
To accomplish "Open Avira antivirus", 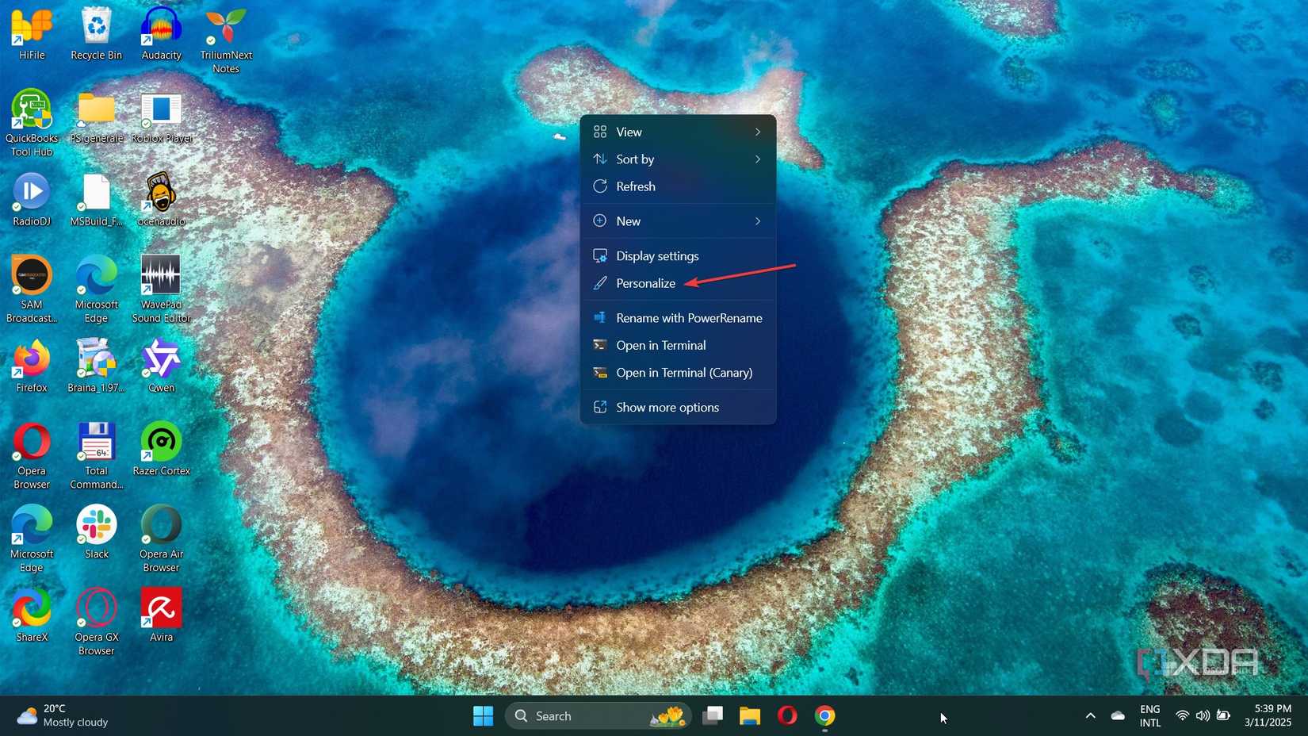I will 161,607.
